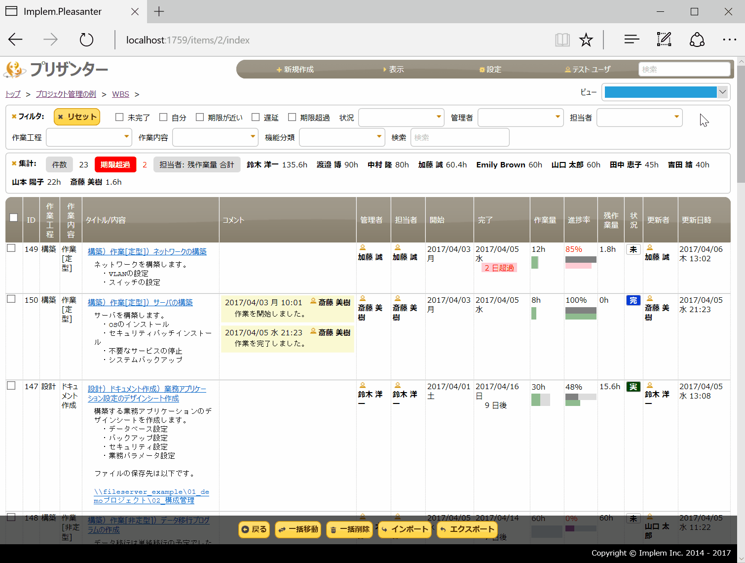Click the Pleasanter logo icon
Image resolution: width=745 pixels, height=563 pixels.
[x=15, y=70]
